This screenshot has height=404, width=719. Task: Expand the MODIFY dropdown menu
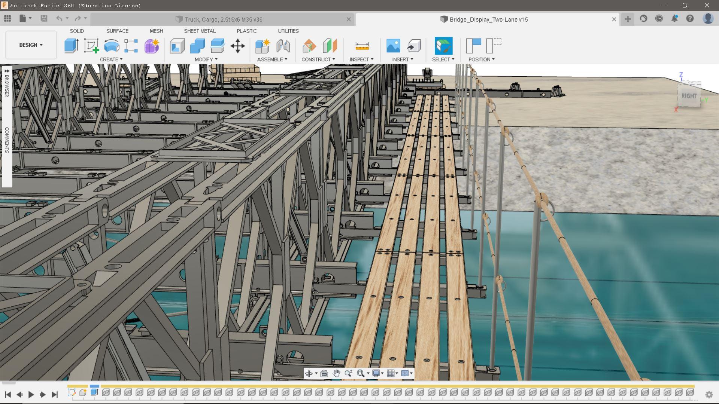206,59
